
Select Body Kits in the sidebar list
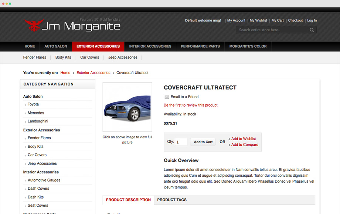[35, 146]
